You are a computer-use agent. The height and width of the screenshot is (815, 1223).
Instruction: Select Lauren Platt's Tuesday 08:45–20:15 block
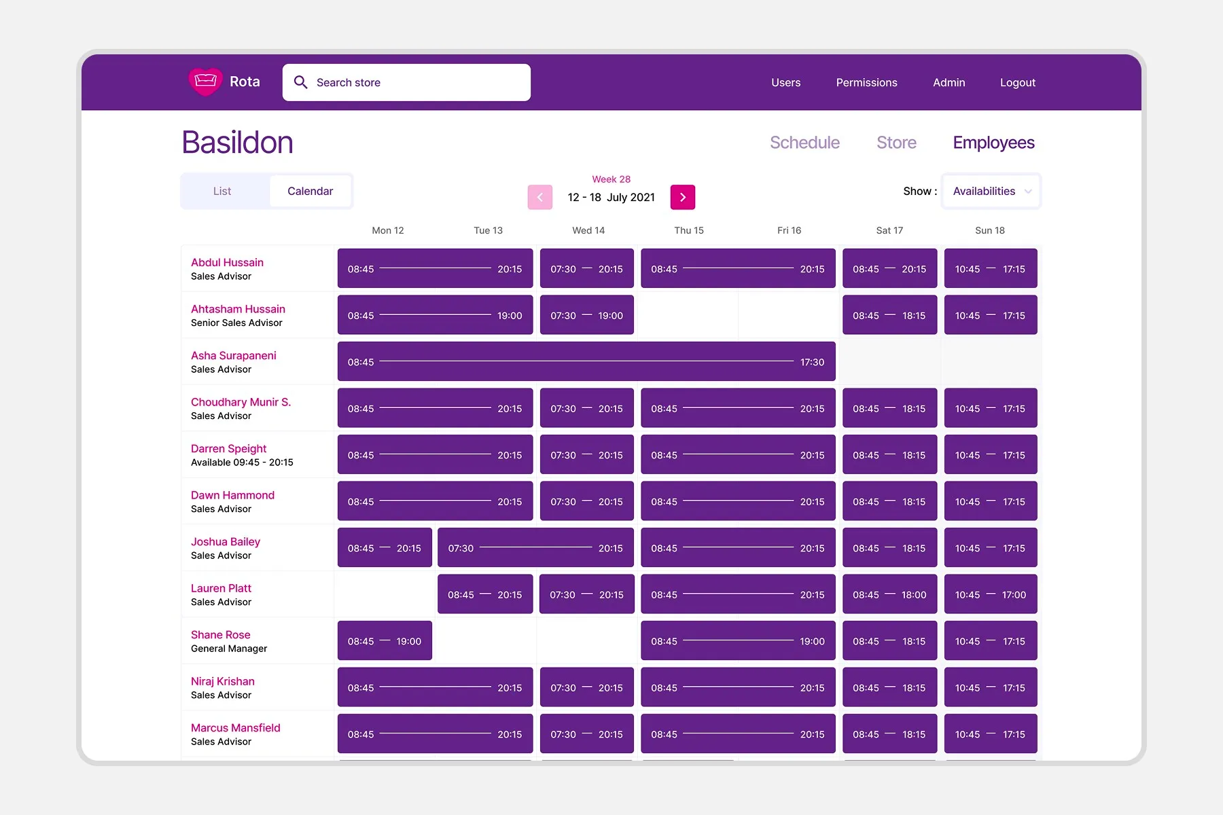pyautogui.click(x=485, y=594)
